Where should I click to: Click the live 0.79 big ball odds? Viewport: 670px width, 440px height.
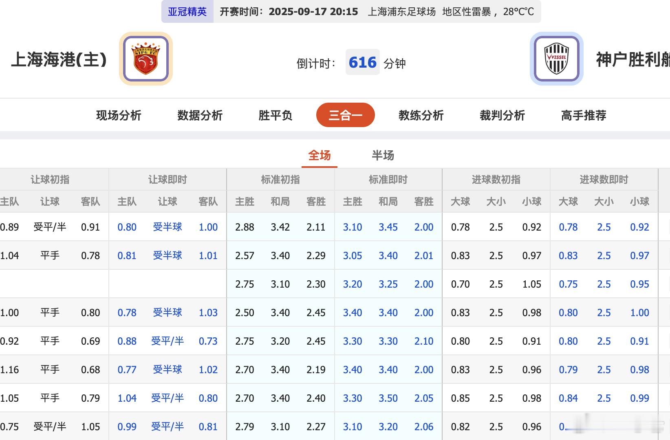(x=568, y=370)
